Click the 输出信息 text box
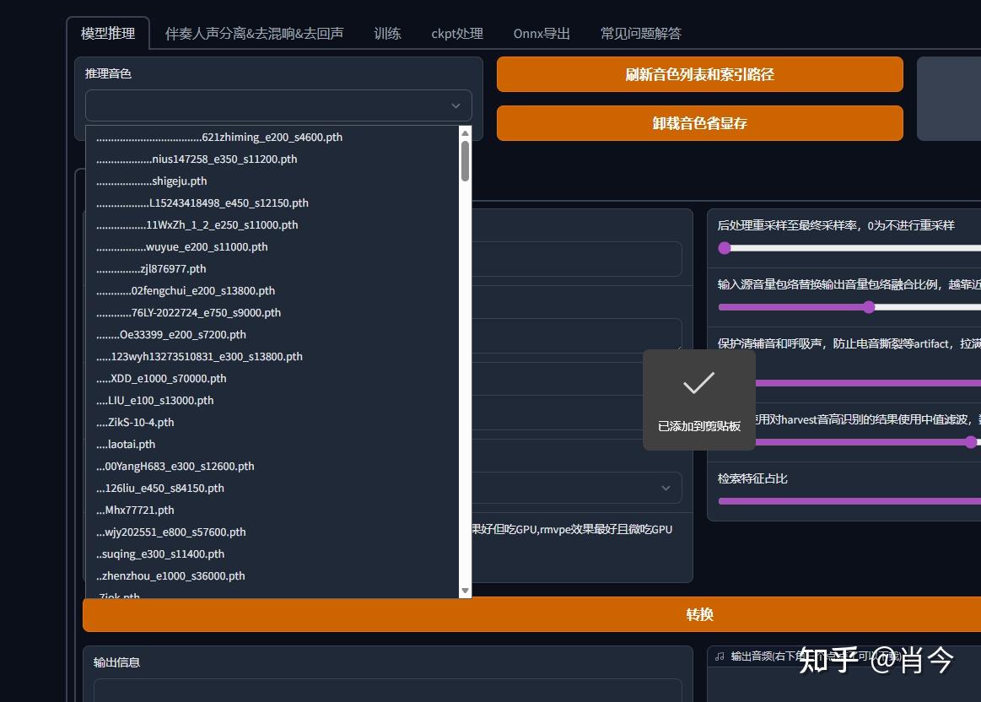Screen dimensions: 981x702 [388, 690]
